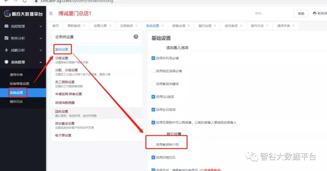This screenshot has height=171, width=327.
Task: Collapse the 系统管理 sidebar section
Action: [x=23, y=62]
